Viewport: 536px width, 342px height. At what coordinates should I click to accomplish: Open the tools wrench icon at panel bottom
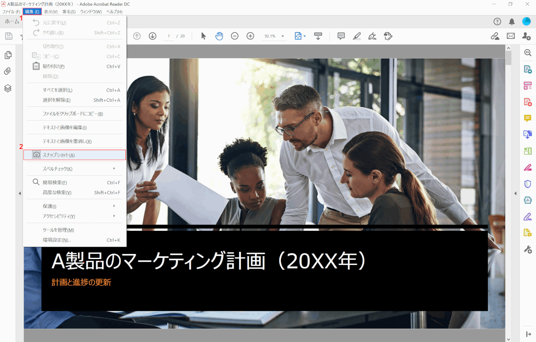click(527, 249)
